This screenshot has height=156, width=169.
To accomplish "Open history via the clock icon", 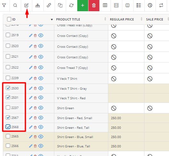I will [x=150, y=5].
